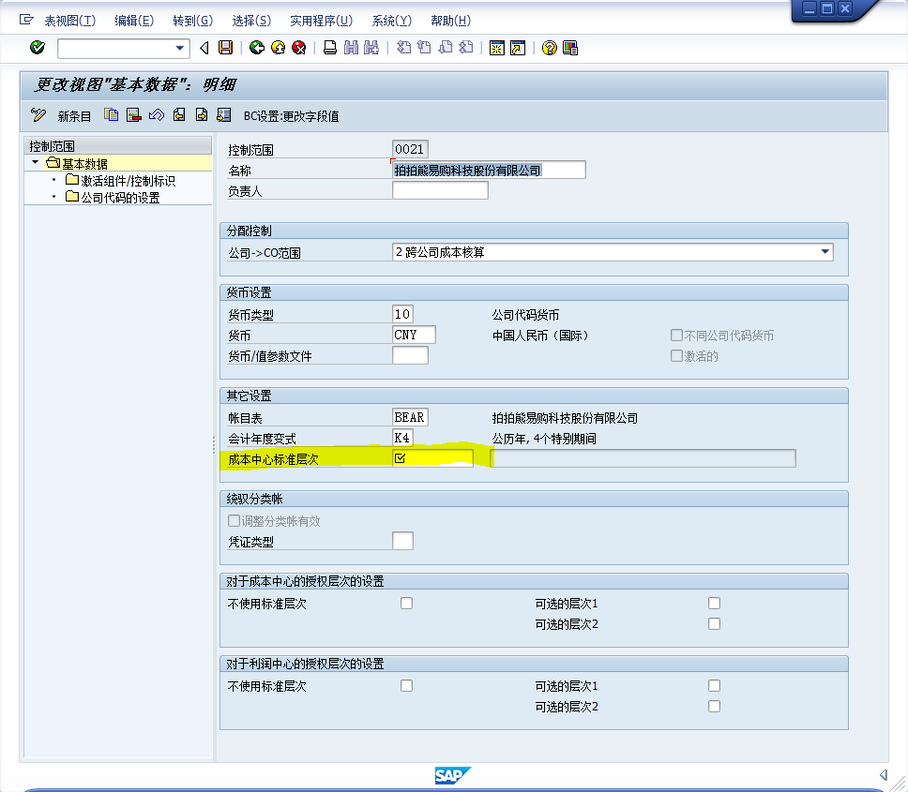Click the 基本数据 open folder icon
Image resolution: width=908 pixels, height=792 pixels.
click(53, 162)
